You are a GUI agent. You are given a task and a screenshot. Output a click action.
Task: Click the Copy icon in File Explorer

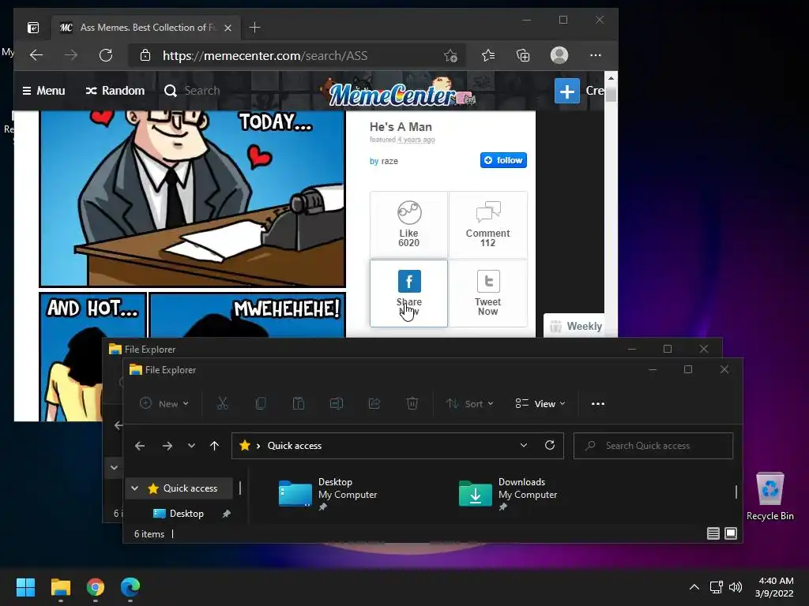tap(261, 403)
